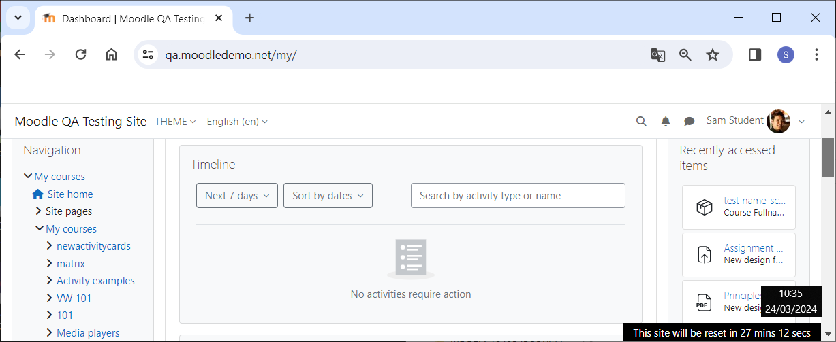Click Sam Student's profile picture
836x342 pixels.
click(x=778, y=121)
